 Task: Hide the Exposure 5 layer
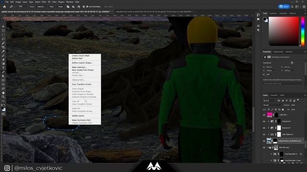coord(264,128)
